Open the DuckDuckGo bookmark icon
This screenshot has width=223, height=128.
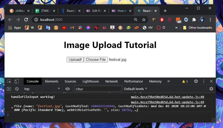click(x=120, y=28)
